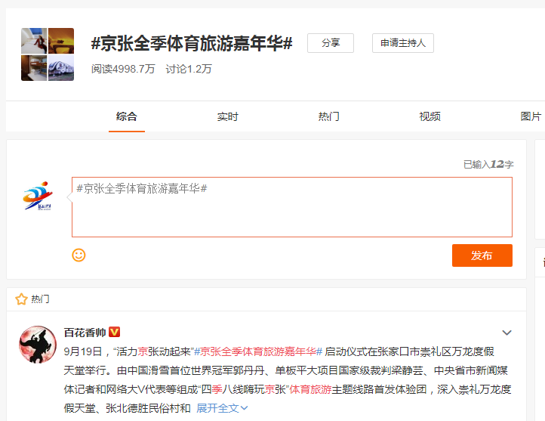
Task: Open the 百花香帅 username link
Action: click(x=85, y=333)
